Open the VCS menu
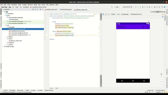Viewport: 168px width, 95px height. pos(47,5)
